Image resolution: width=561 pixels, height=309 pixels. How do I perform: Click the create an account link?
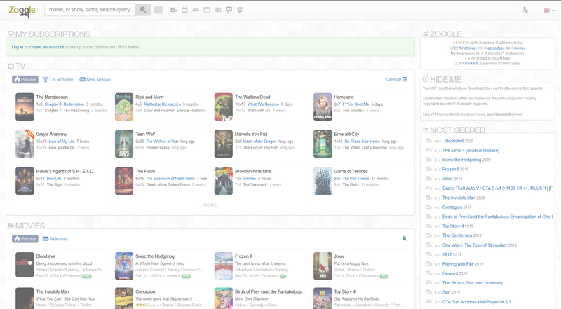point(46,47)
